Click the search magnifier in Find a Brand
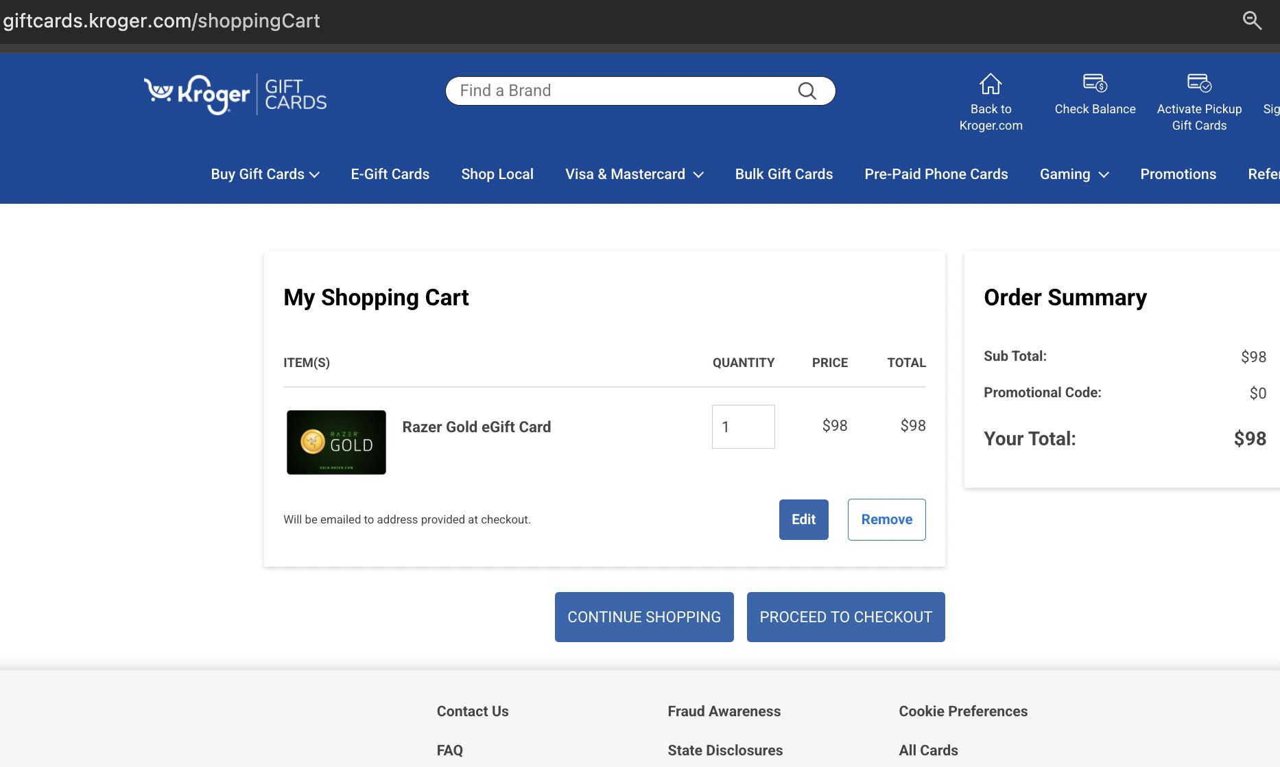This screenshot has height=767, width=1280. click(x=807, y=91)
